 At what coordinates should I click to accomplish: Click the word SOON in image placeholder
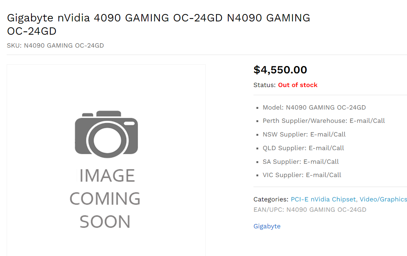105,222
